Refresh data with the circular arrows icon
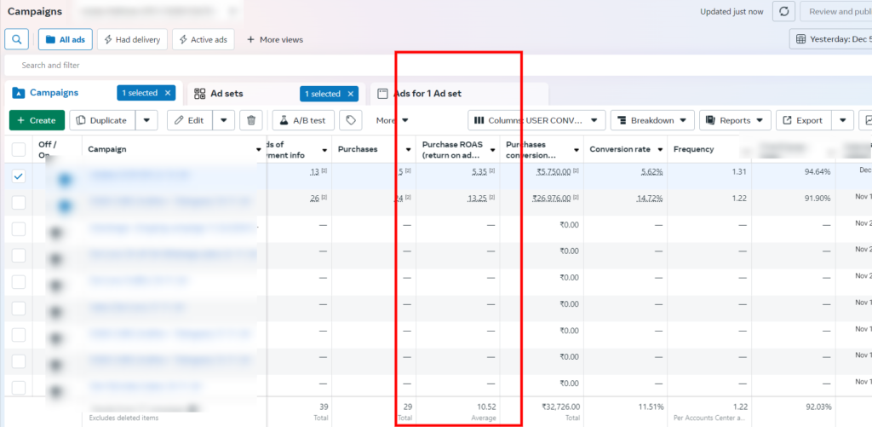 click(x=783, y=11)
